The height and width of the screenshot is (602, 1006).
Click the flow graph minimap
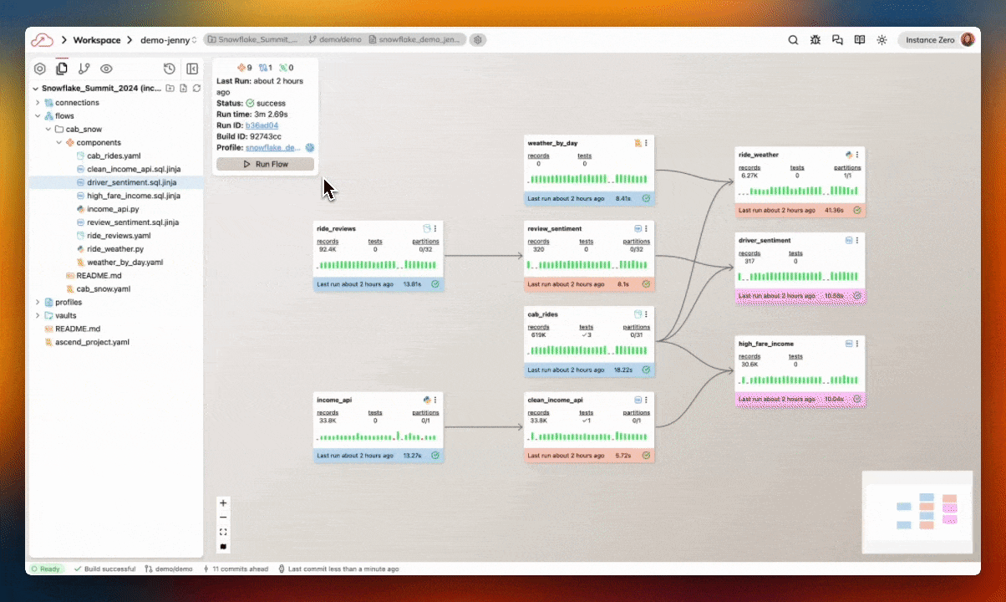click(x=917, y=513)
